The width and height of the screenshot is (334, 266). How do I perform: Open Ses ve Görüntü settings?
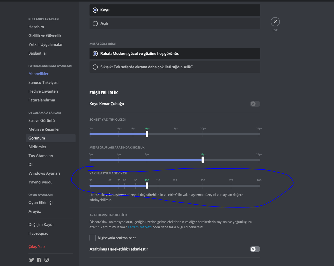coord(51,121)
